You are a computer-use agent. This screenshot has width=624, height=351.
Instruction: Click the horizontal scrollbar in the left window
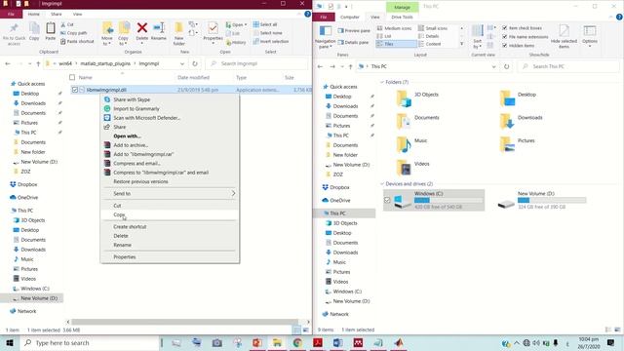(184, 322)
